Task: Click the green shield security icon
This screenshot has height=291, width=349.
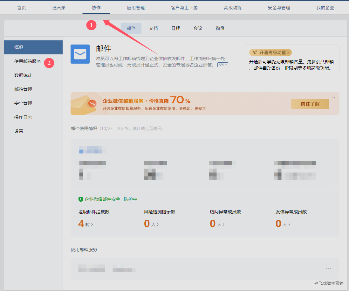Action: pyautogui.click(x=80, y=199)
